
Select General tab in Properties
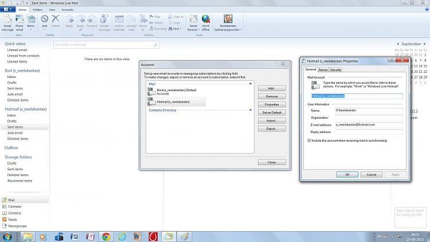[310, 69]
